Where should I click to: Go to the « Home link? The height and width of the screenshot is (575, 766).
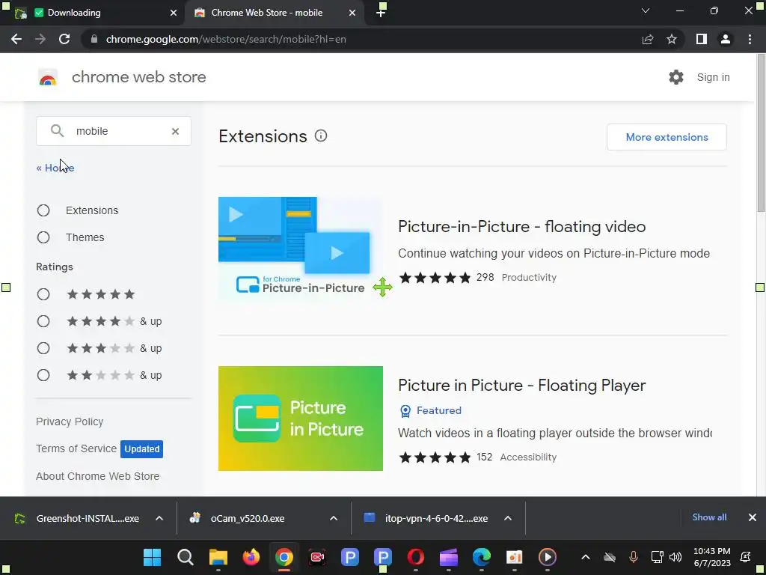pyautogui.click(x=55, y=168)
